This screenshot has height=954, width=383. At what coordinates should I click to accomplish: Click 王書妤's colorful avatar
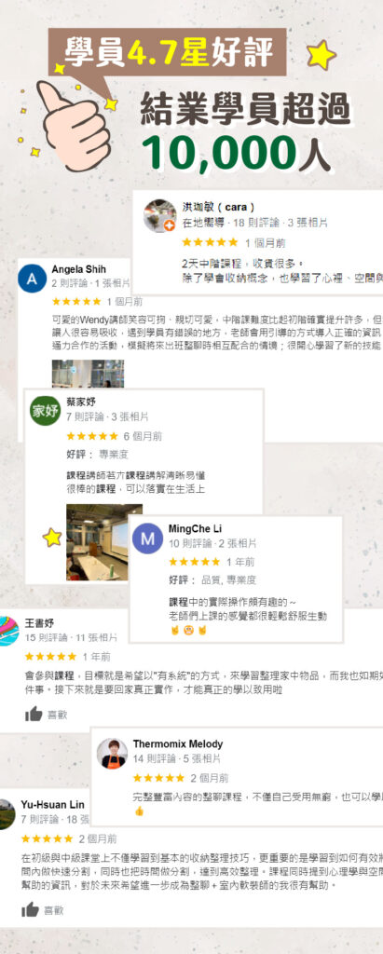[7, 631]
